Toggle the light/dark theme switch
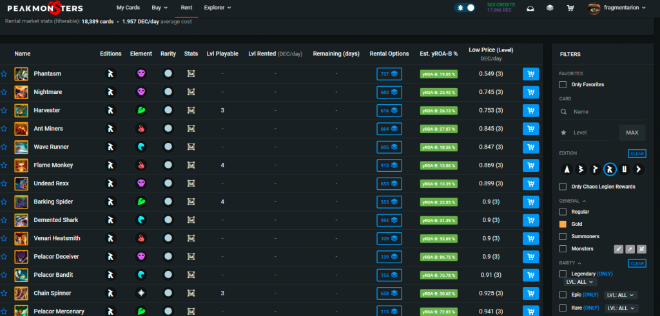 [x=465, y=8]
